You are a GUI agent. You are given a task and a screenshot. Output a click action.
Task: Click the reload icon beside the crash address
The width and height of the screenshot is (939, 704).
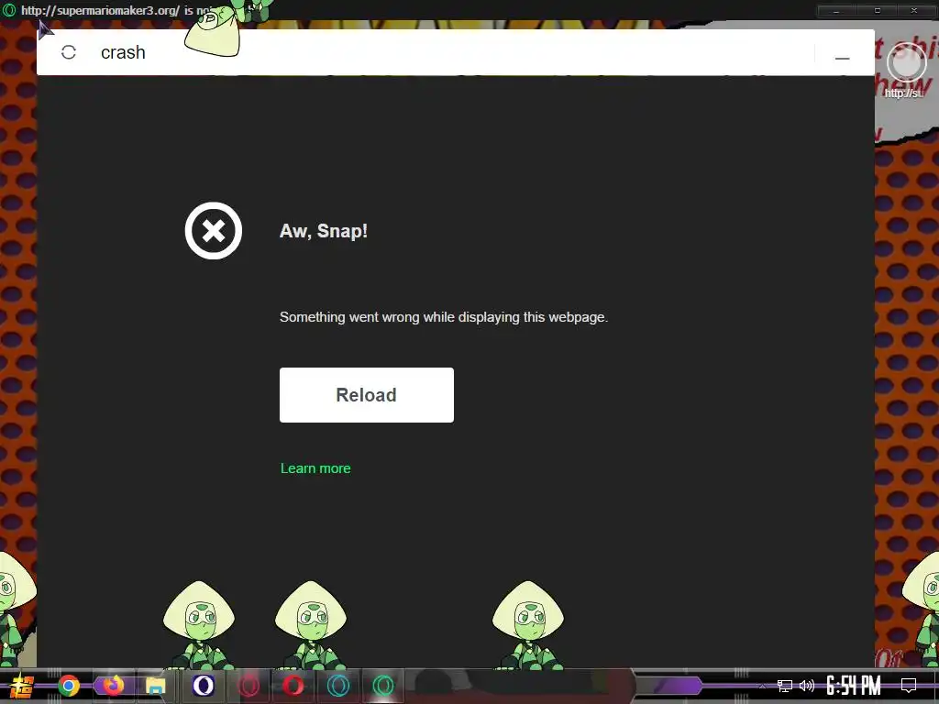pyautogui.click(x=69, y=52)
